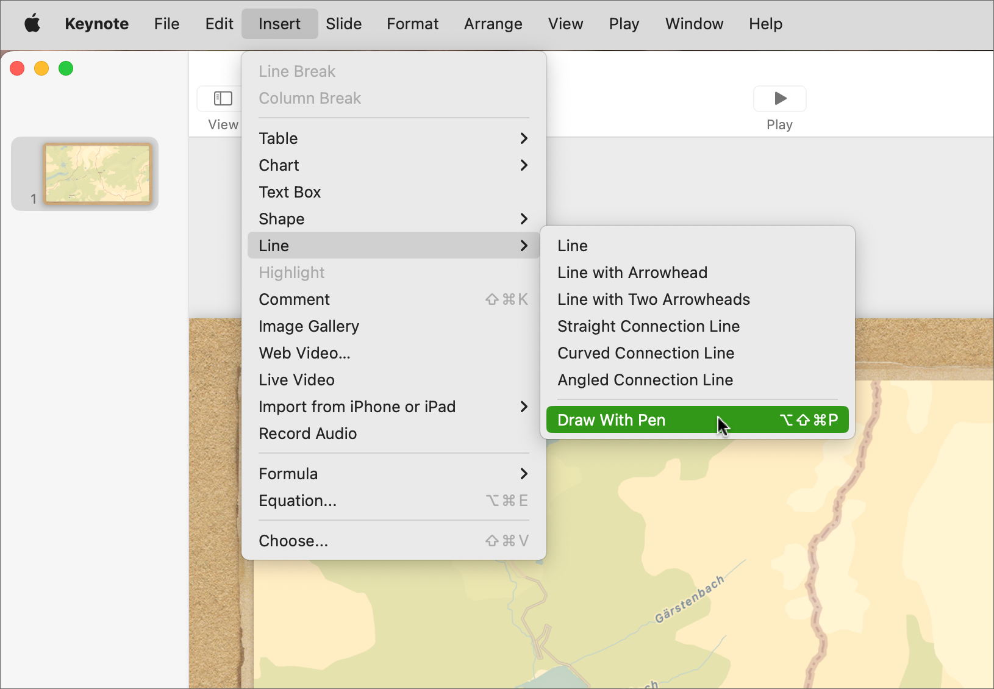Choose Web Video… option

point(393,353)
